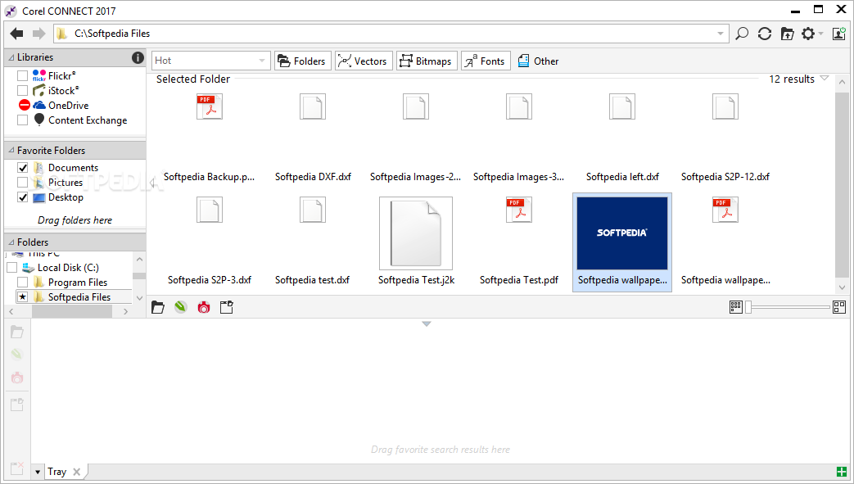Screen dimensions: 854x484
Task: Click the results vertical scrollbar
Action: tap(842, 185)
